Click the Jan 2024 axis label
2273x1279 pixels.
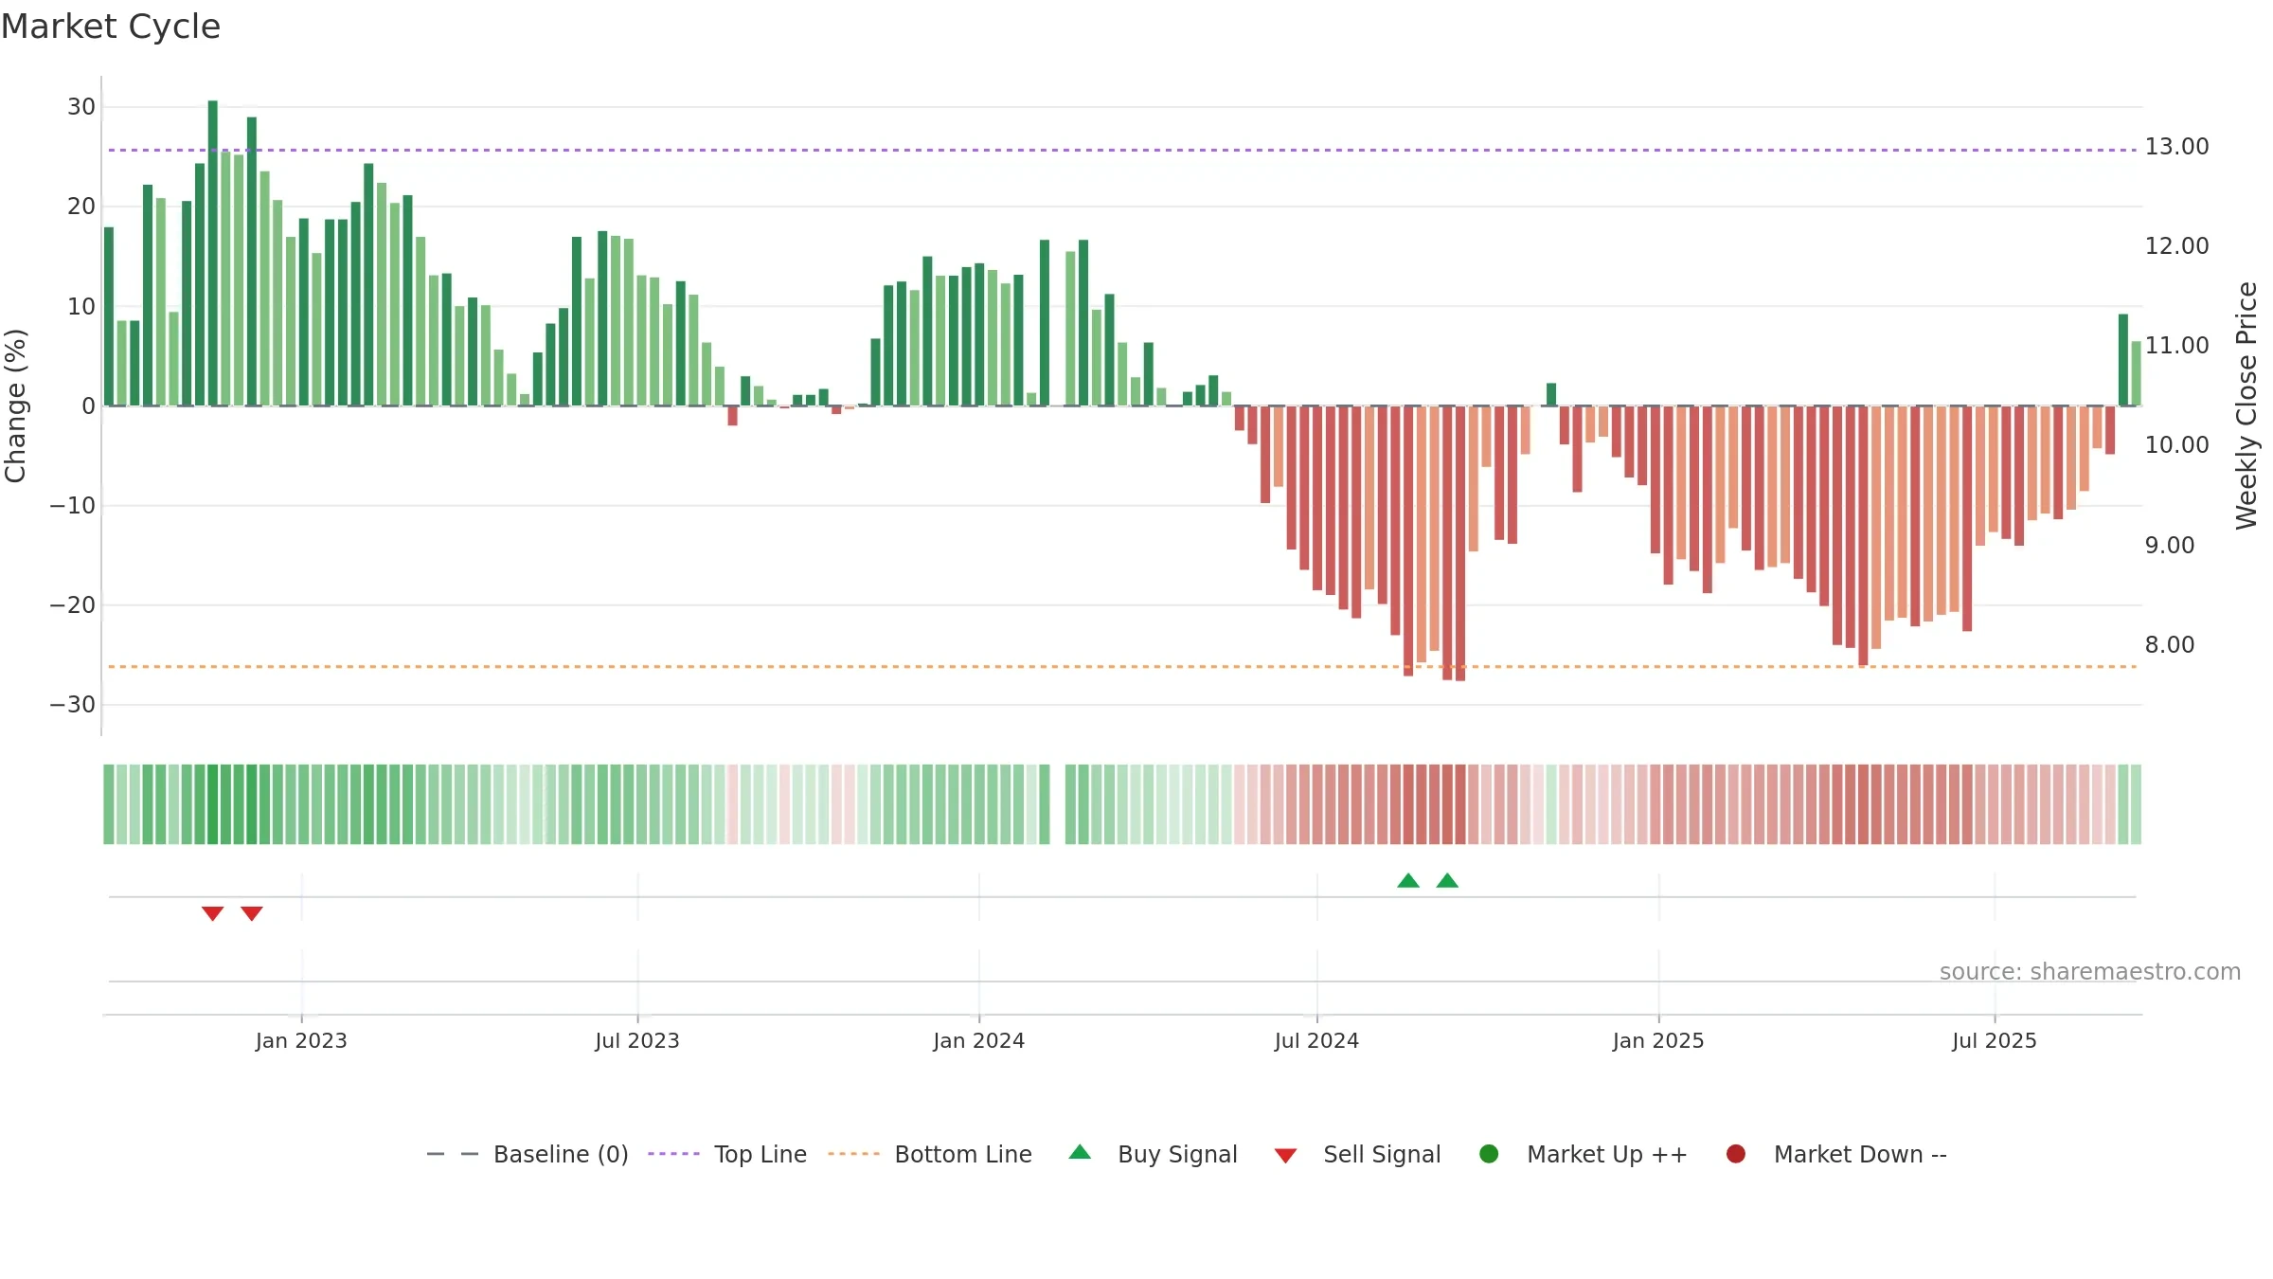978,1041
